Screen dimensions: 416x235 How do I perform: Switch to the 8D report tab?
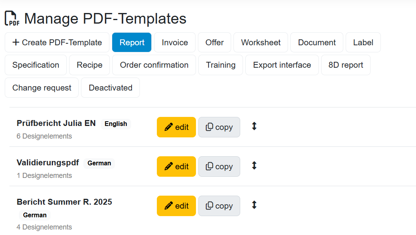(346, 65)
